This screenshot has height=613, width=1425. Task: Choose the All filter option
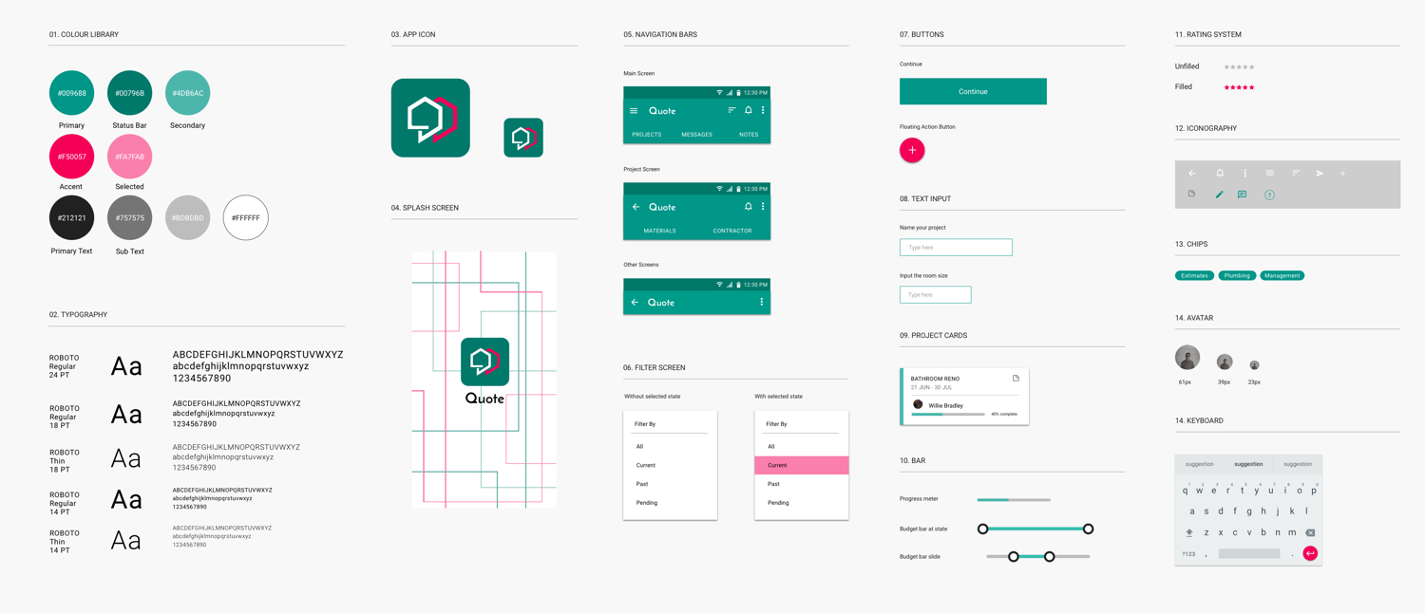(639, 445)
